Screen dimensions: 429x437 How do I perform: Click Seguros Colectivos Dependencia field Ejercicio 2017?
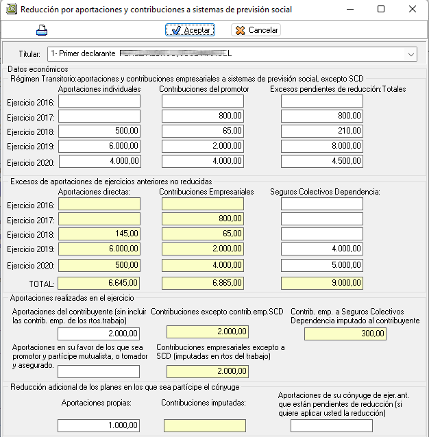pyautogui.click(x=322, y=219)
